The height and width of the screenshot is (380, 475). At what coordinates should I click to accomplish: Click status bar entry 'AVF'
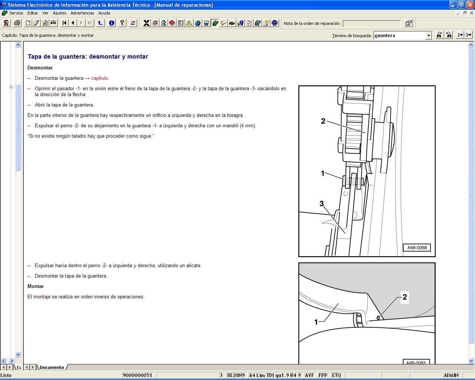point(309,375)
